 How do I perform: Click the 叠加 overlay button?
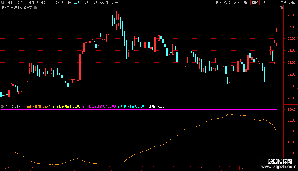pos(227,2)
